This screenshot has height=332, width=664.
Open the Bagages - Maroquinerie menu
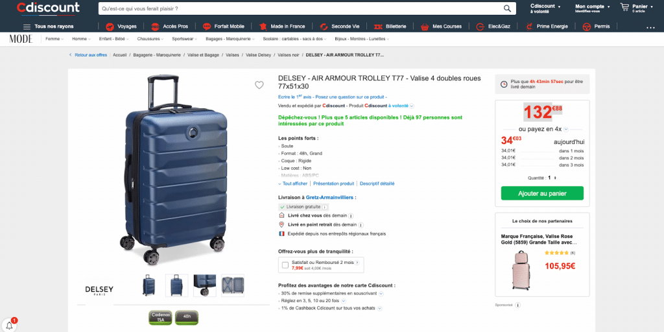pos(230,39)
